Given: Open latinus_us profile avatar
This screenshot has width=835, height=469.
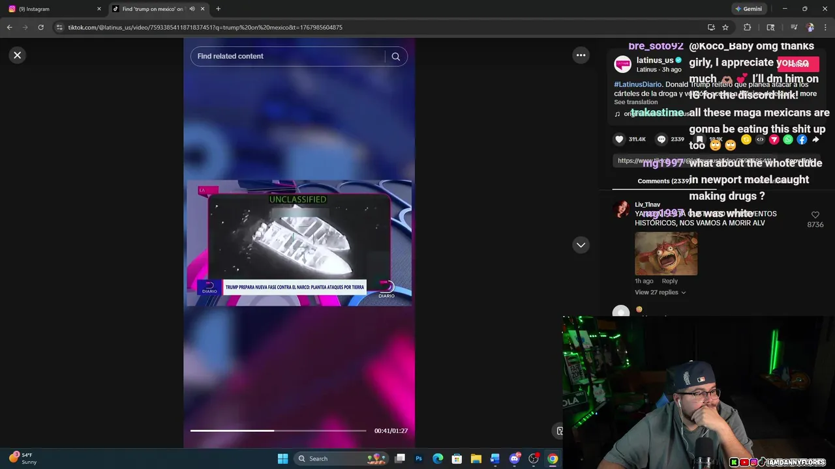Looking at the screenshot, I should pyautogui.click(x=623, y=64).
